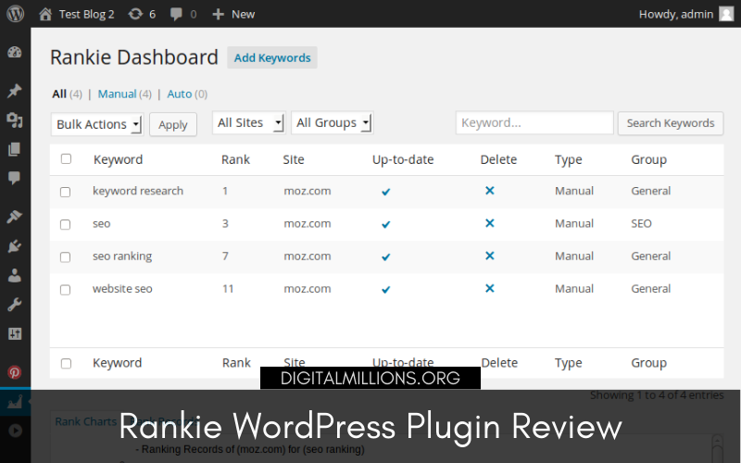
Task: Open the Appearance brush sidebar icon
Action: pos(15,217)
